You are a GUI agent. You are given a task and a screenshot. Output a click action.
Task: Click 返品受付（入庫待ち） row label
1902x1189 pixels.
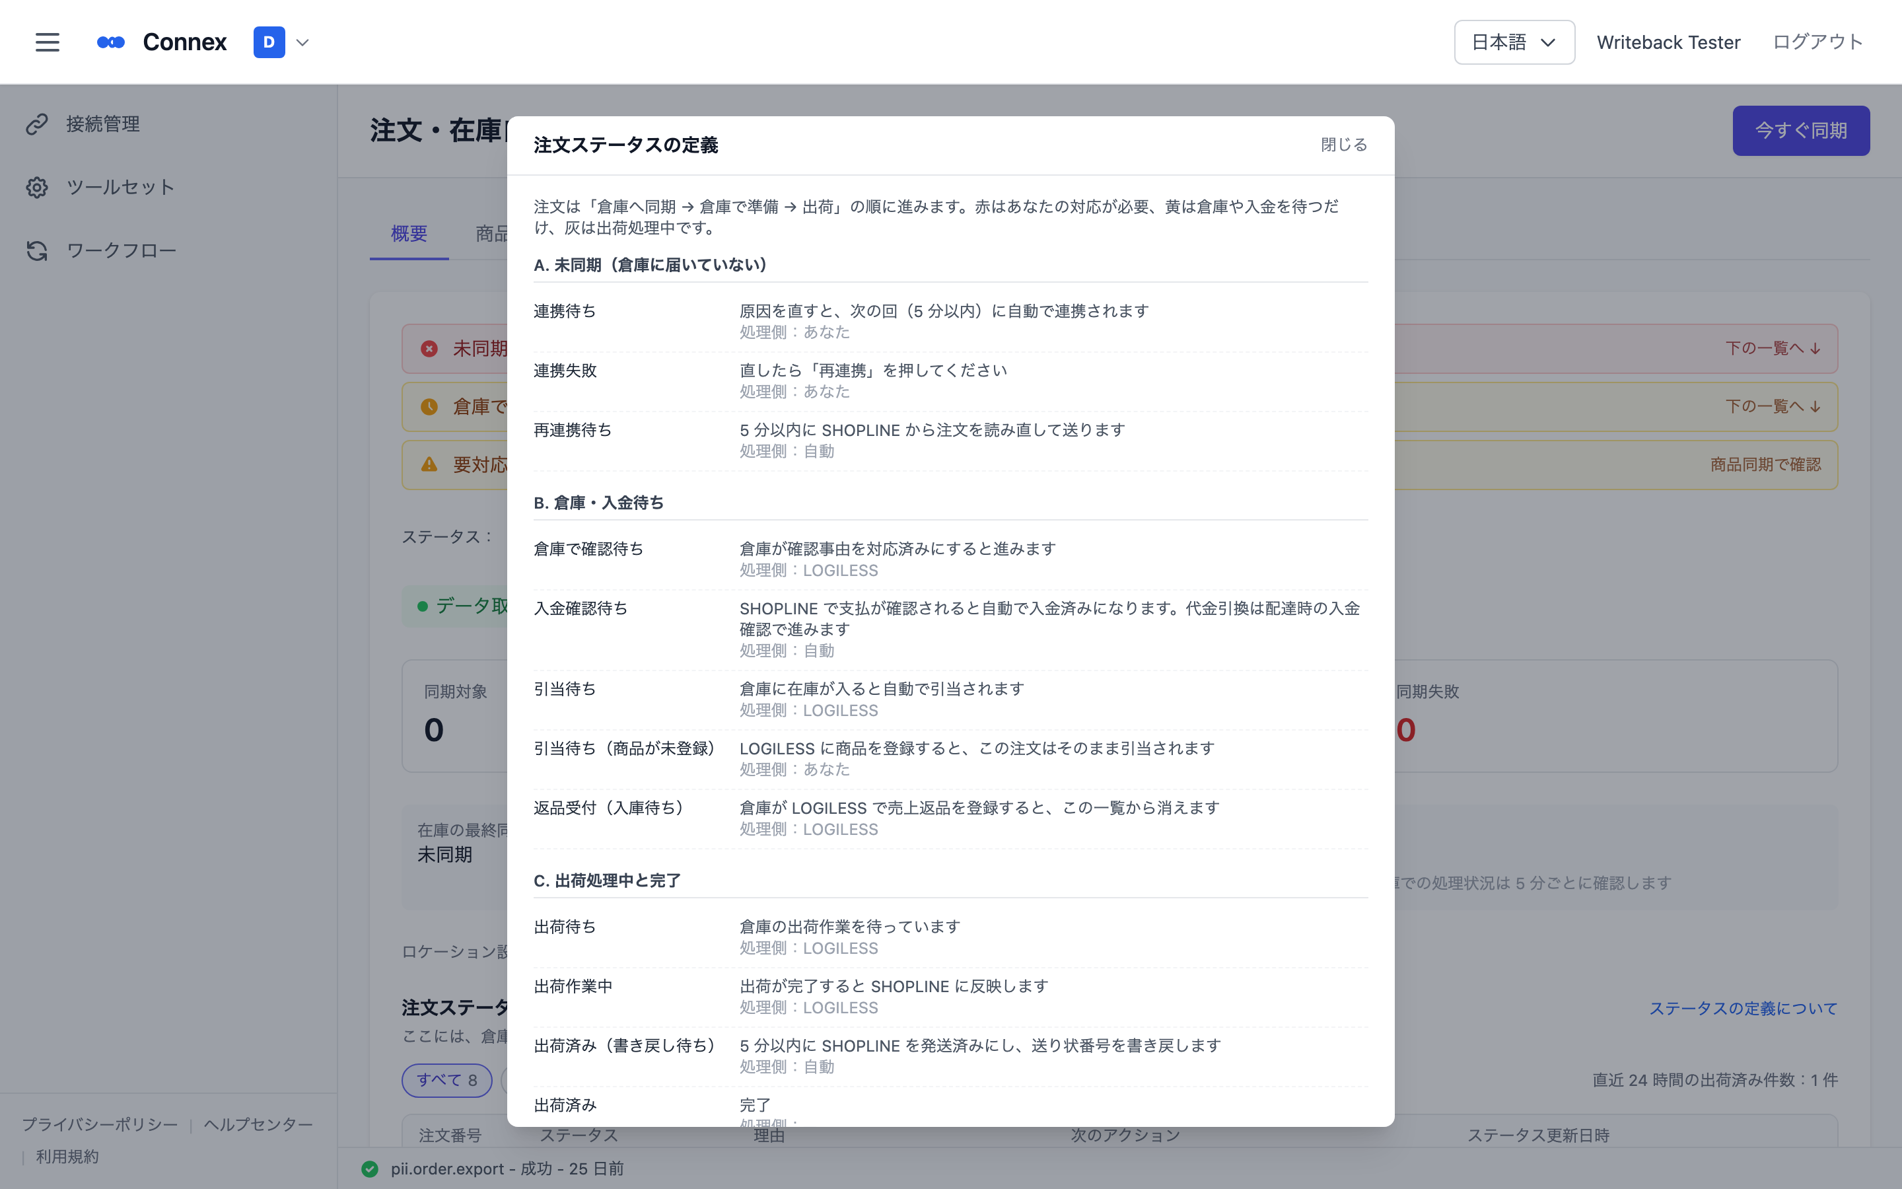click(612, 808)
